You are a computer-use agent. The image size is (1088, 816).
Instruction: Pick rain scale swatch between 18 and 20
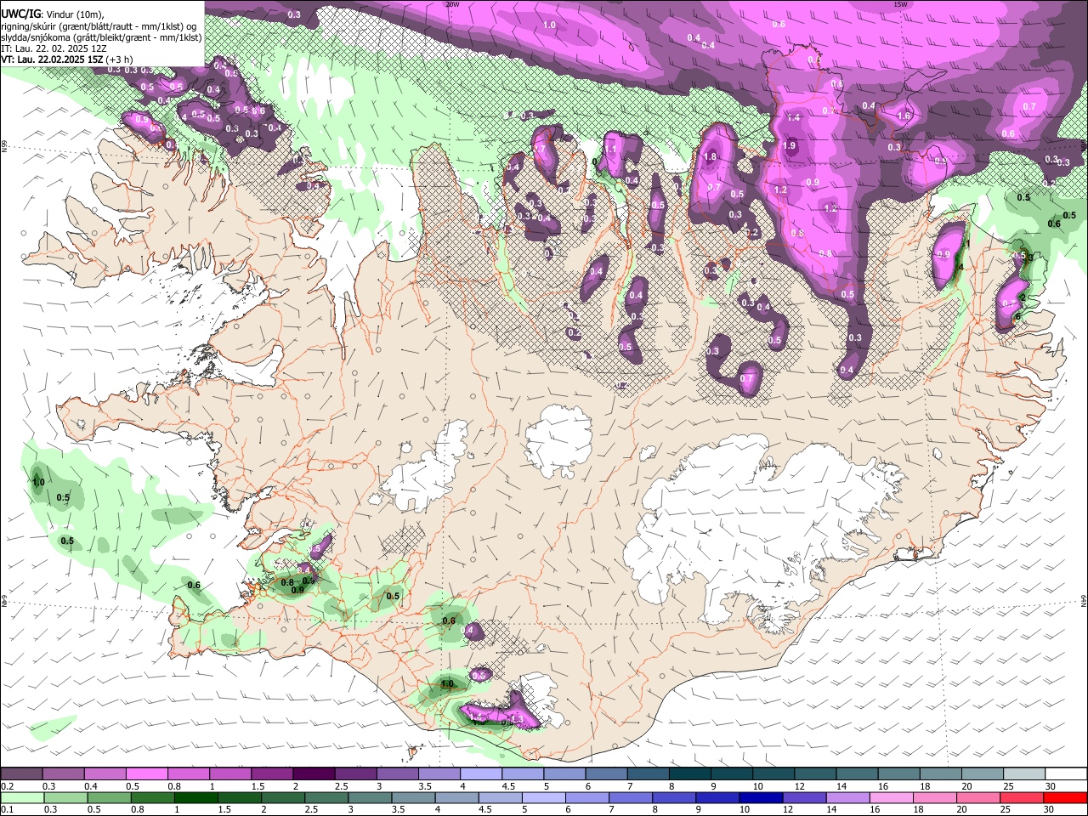935,797
